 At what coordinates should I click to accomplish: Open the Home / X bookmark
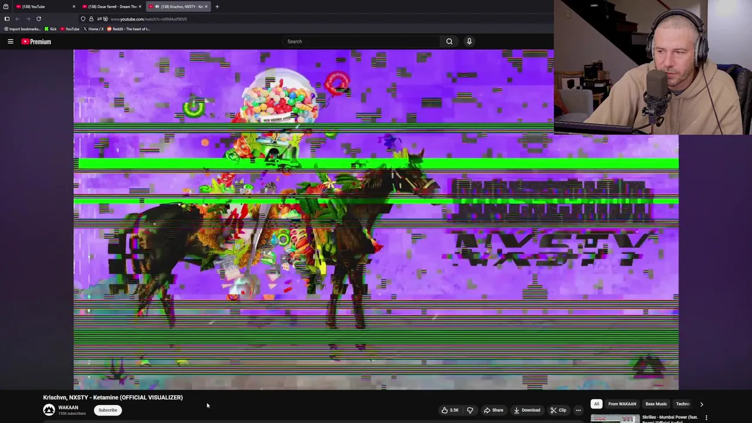click(x=93, y=29)
